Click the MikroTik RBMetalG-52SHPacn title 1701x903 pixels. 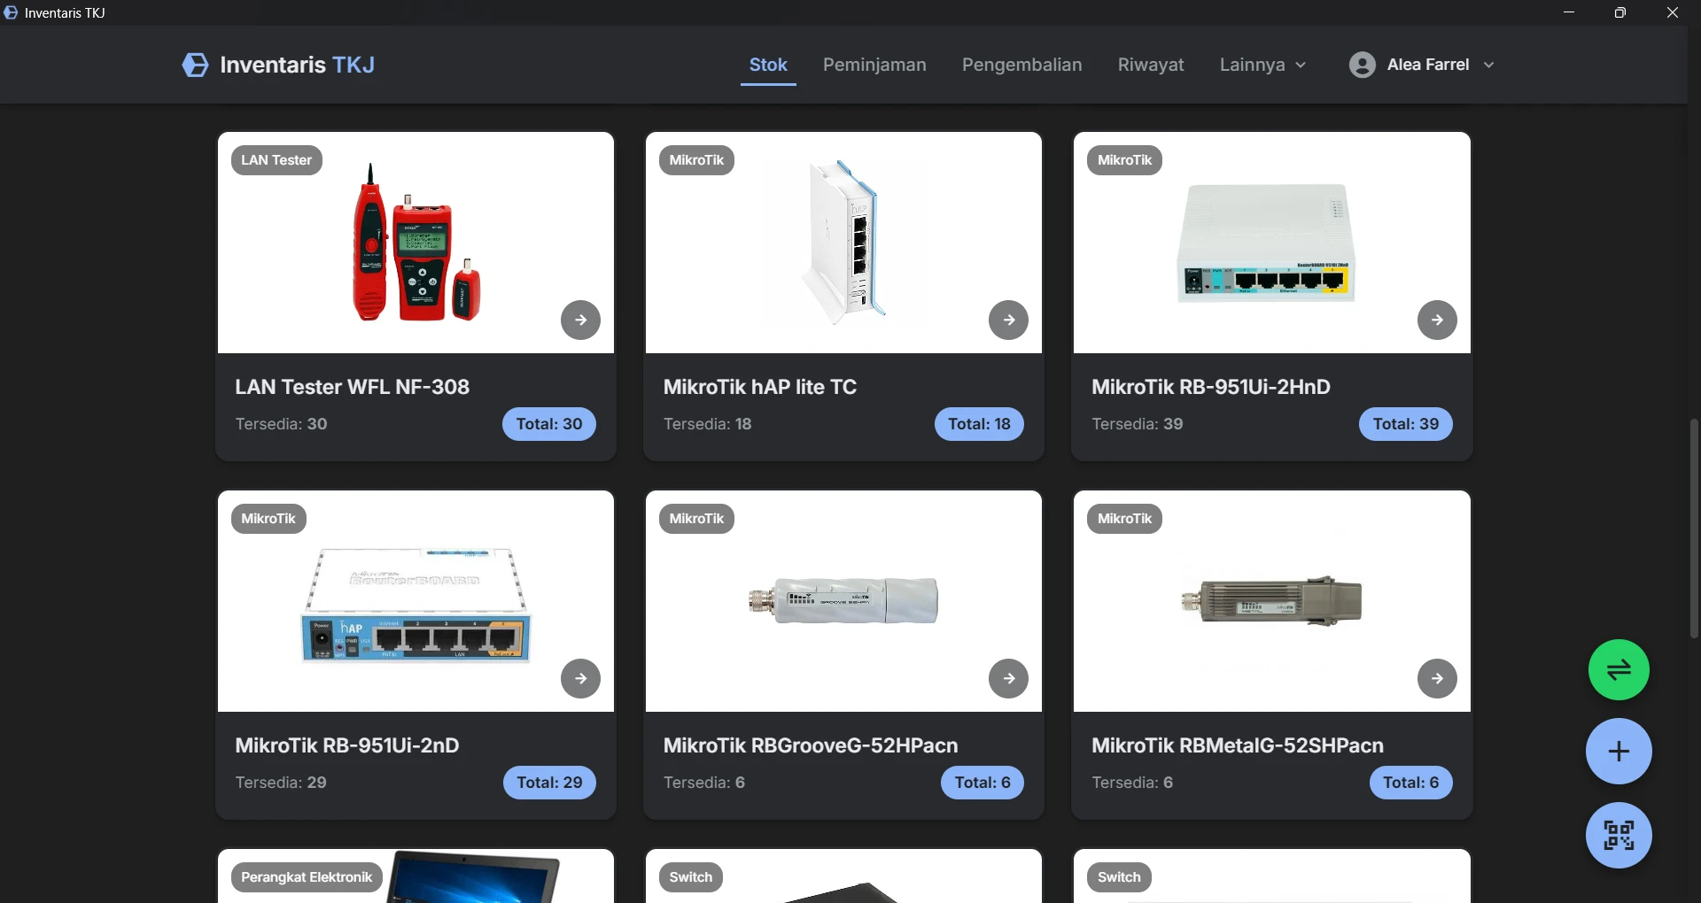coord(1238,745)
